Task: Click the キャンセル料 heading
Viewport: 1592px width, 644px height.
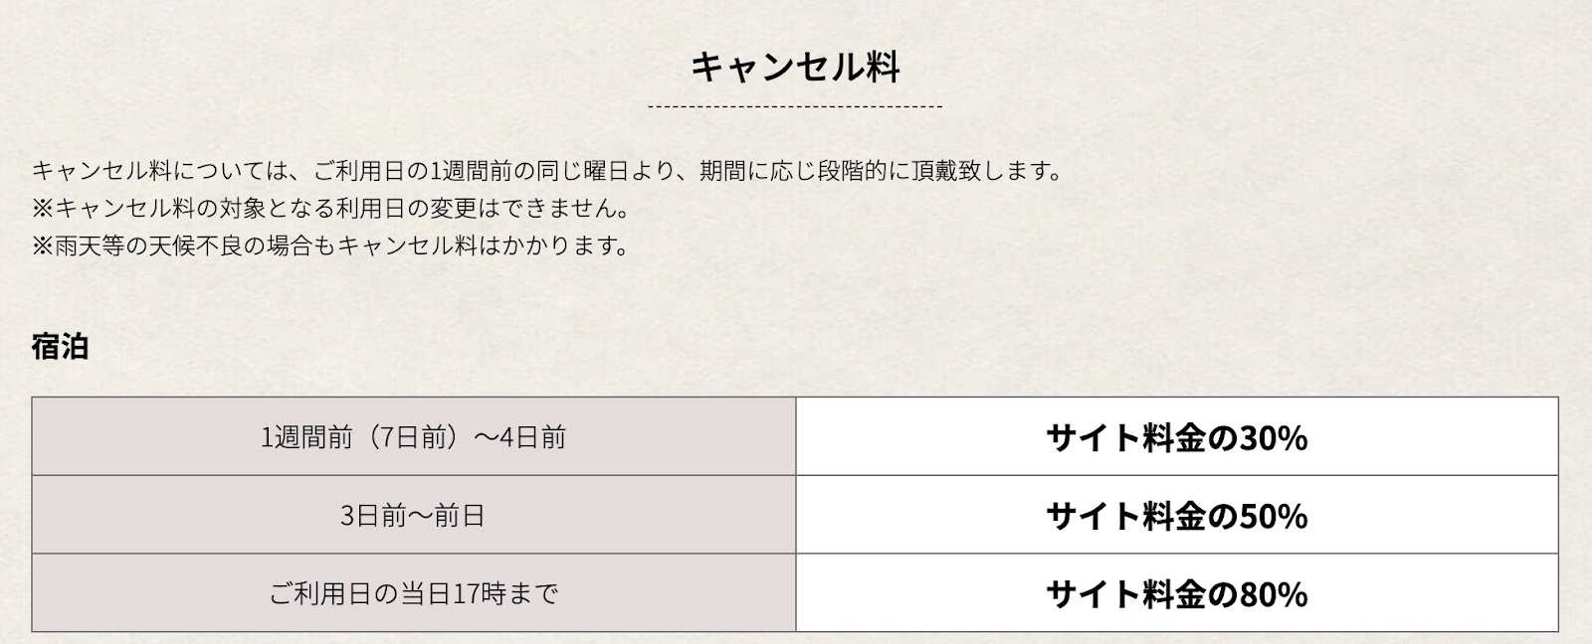Action: click(x=795, y=67)
